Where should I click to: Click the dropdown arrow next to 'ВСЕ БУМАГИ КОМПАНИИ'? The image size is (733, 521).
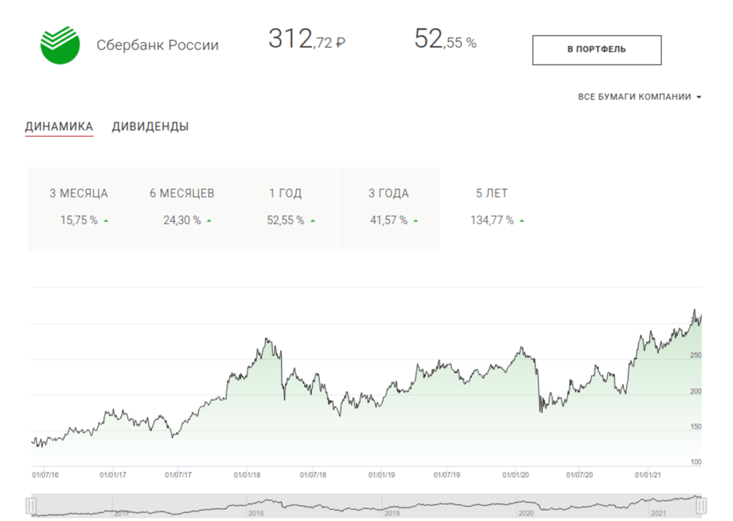tap(698, 97)
